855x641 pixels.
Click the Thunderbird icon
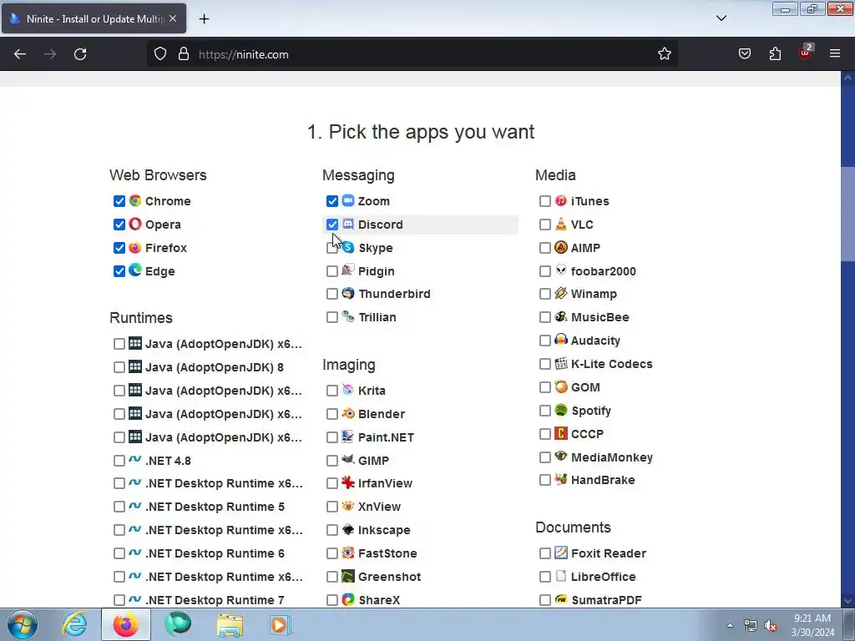coord(348,293)
